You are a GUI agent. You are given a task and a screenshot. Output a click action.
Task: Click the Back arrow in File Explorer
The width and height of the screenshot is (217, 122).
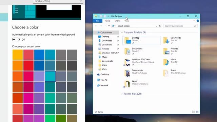click(x=96, y=26)
